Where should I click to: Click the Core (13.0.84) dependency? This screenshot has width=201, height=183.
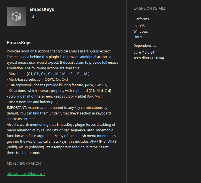point(144,52)
